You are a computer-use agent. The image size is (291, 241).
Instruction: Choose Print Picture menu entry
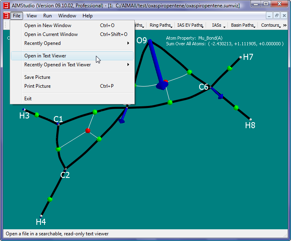click(38, 86)
